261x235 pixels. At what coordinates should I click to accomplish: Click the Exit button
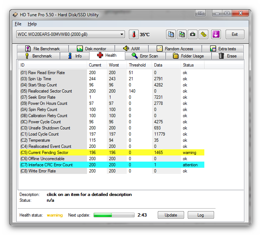[x=235, y=34]
